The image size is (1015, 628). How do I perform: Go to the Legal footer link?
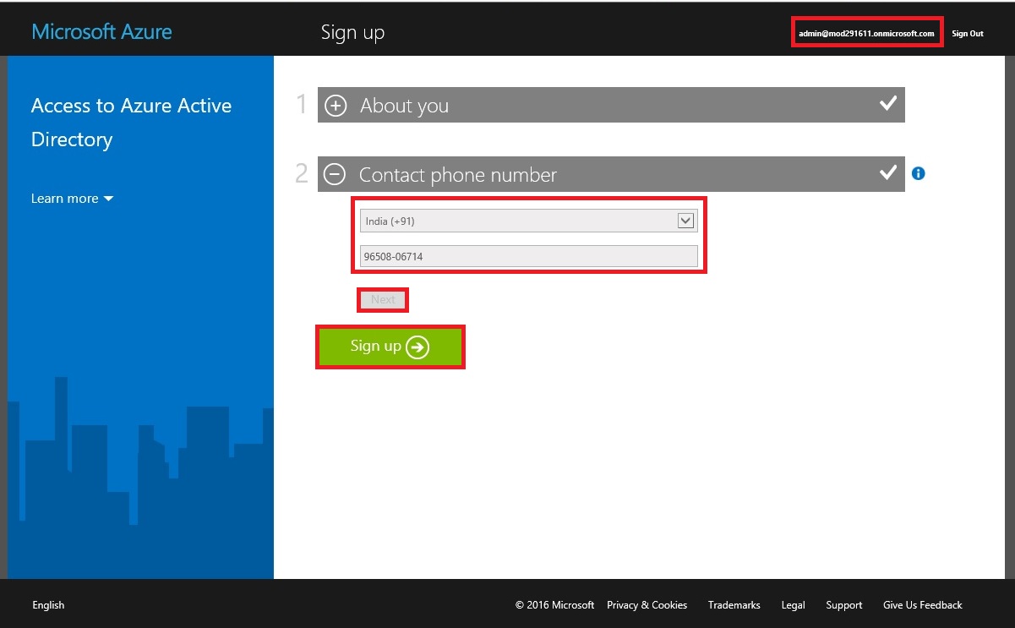tap(793, 605)
